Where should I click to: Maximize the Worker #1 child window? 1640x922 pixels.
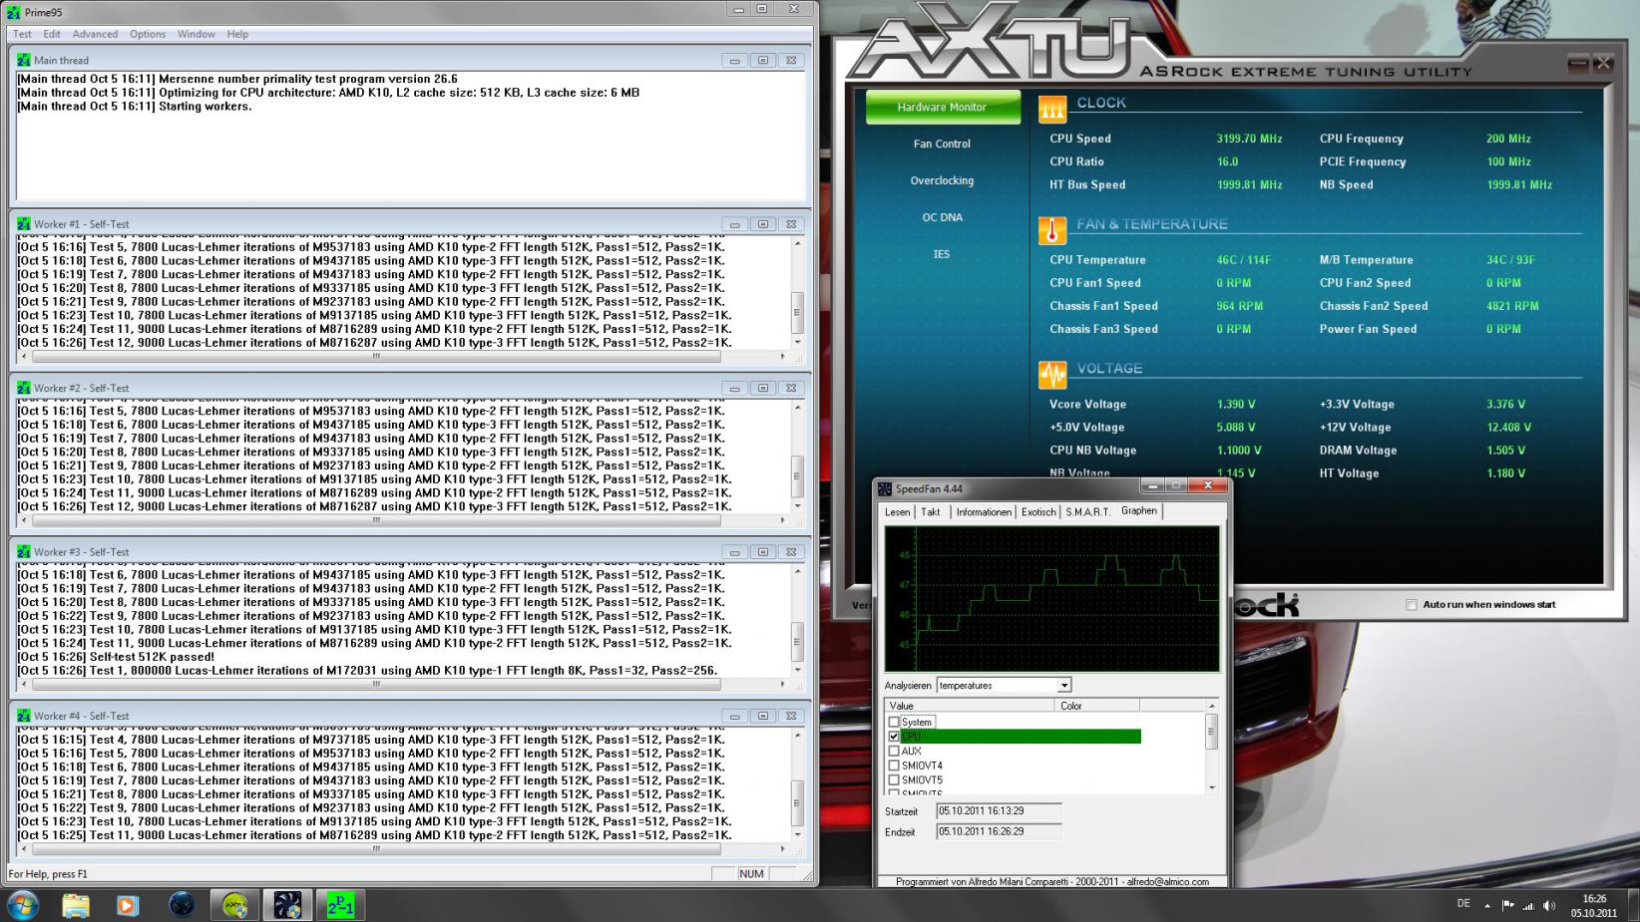763,224
